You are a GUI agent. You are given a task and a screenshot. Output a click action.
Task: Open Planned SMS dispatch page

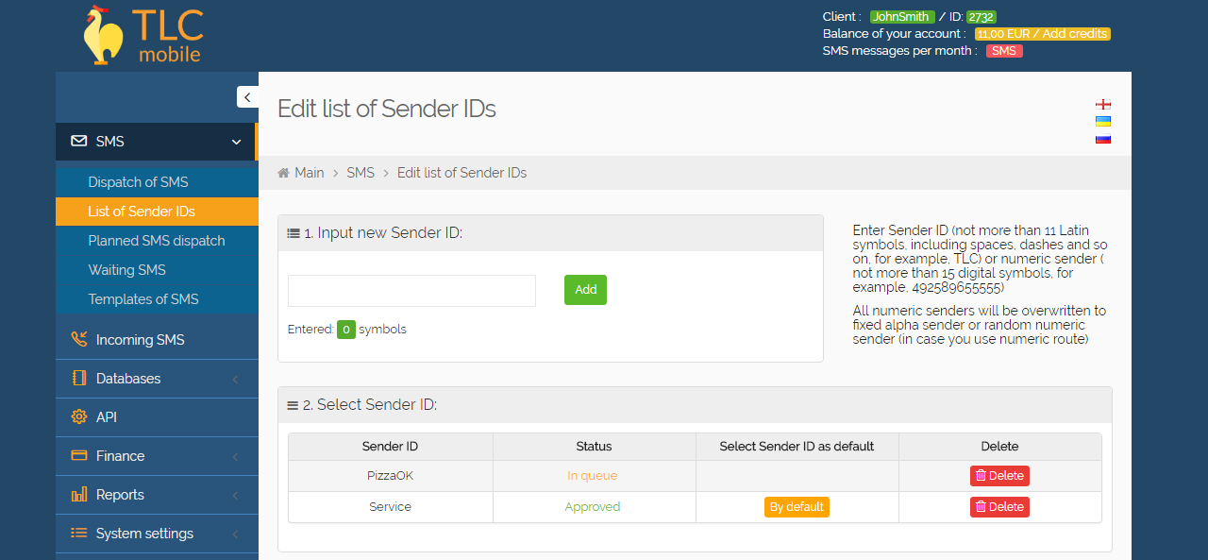[x=157, y=241]
